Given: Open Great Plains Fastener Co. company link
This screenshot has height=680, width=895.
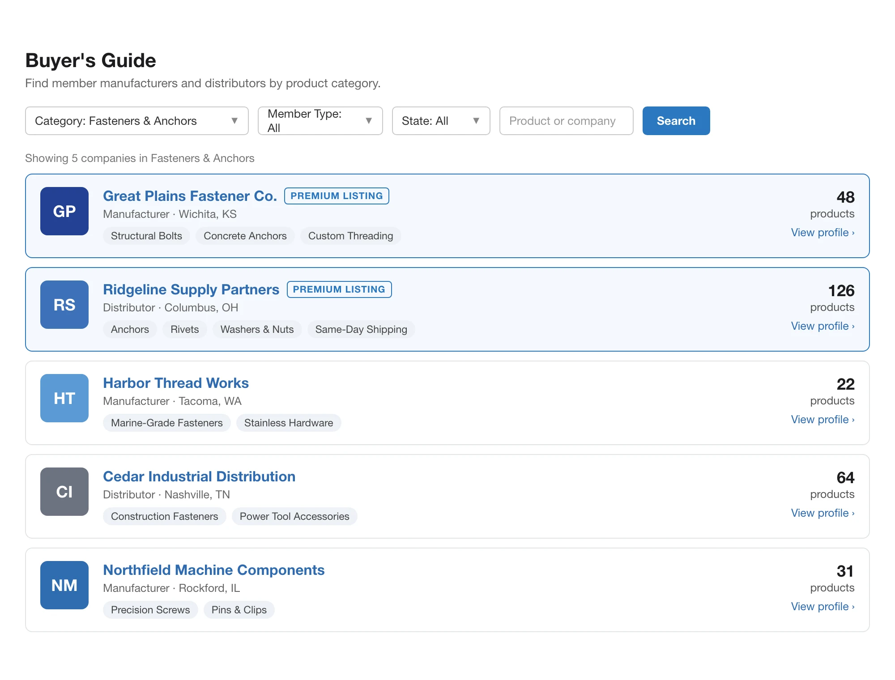Looking at the screenshot, I should point(190,196).
